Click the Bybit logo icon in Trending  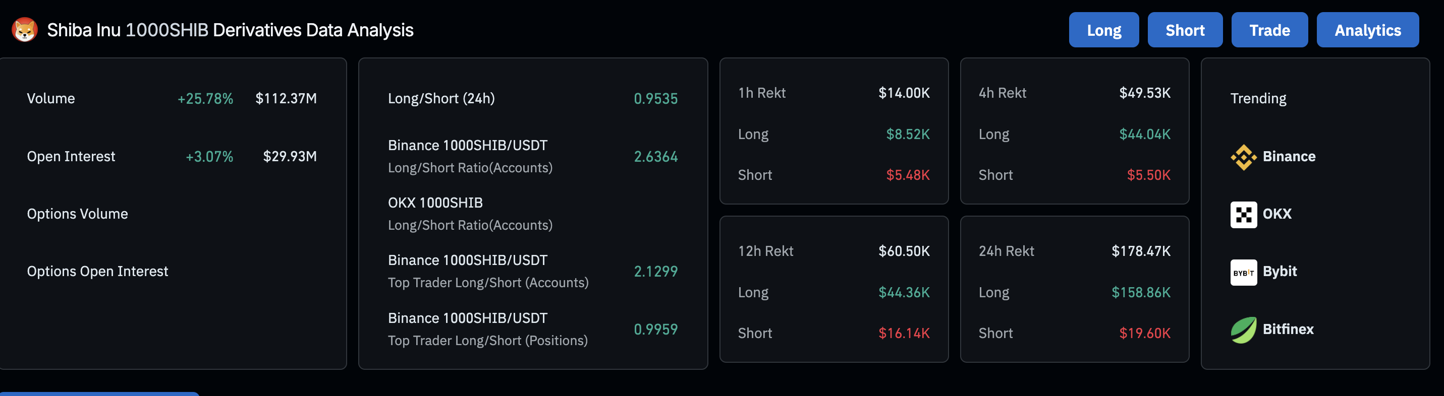coord(1243,272)
